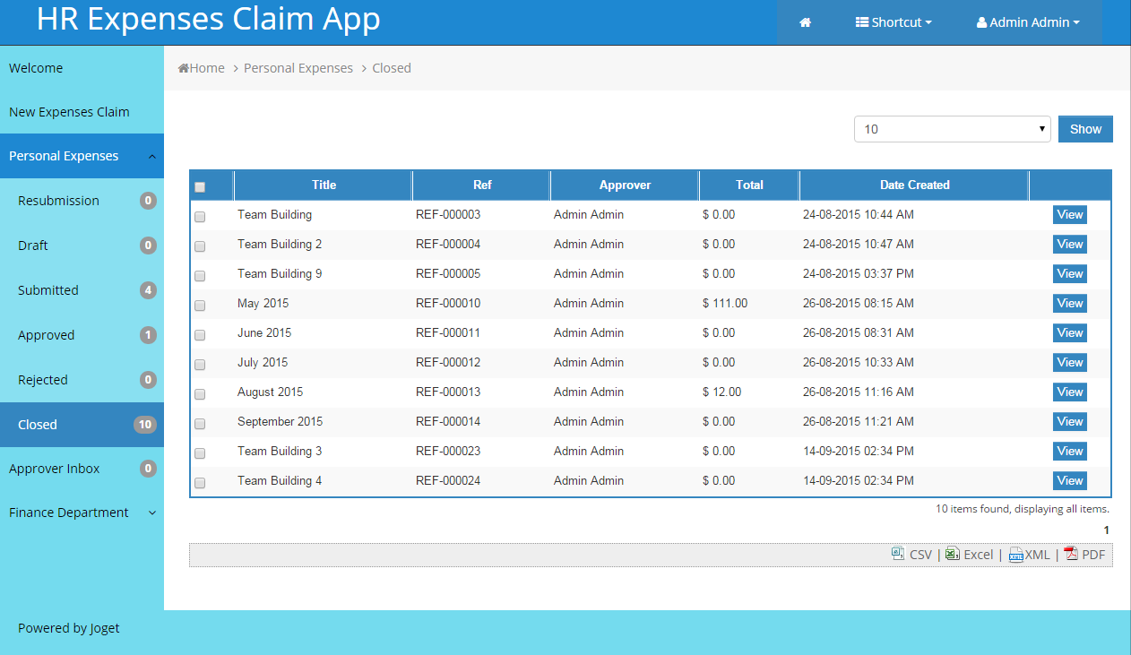Viewport: 1131px width, 655px height.
Task: Check the box for May 2015 row
Action: point(200,305)
